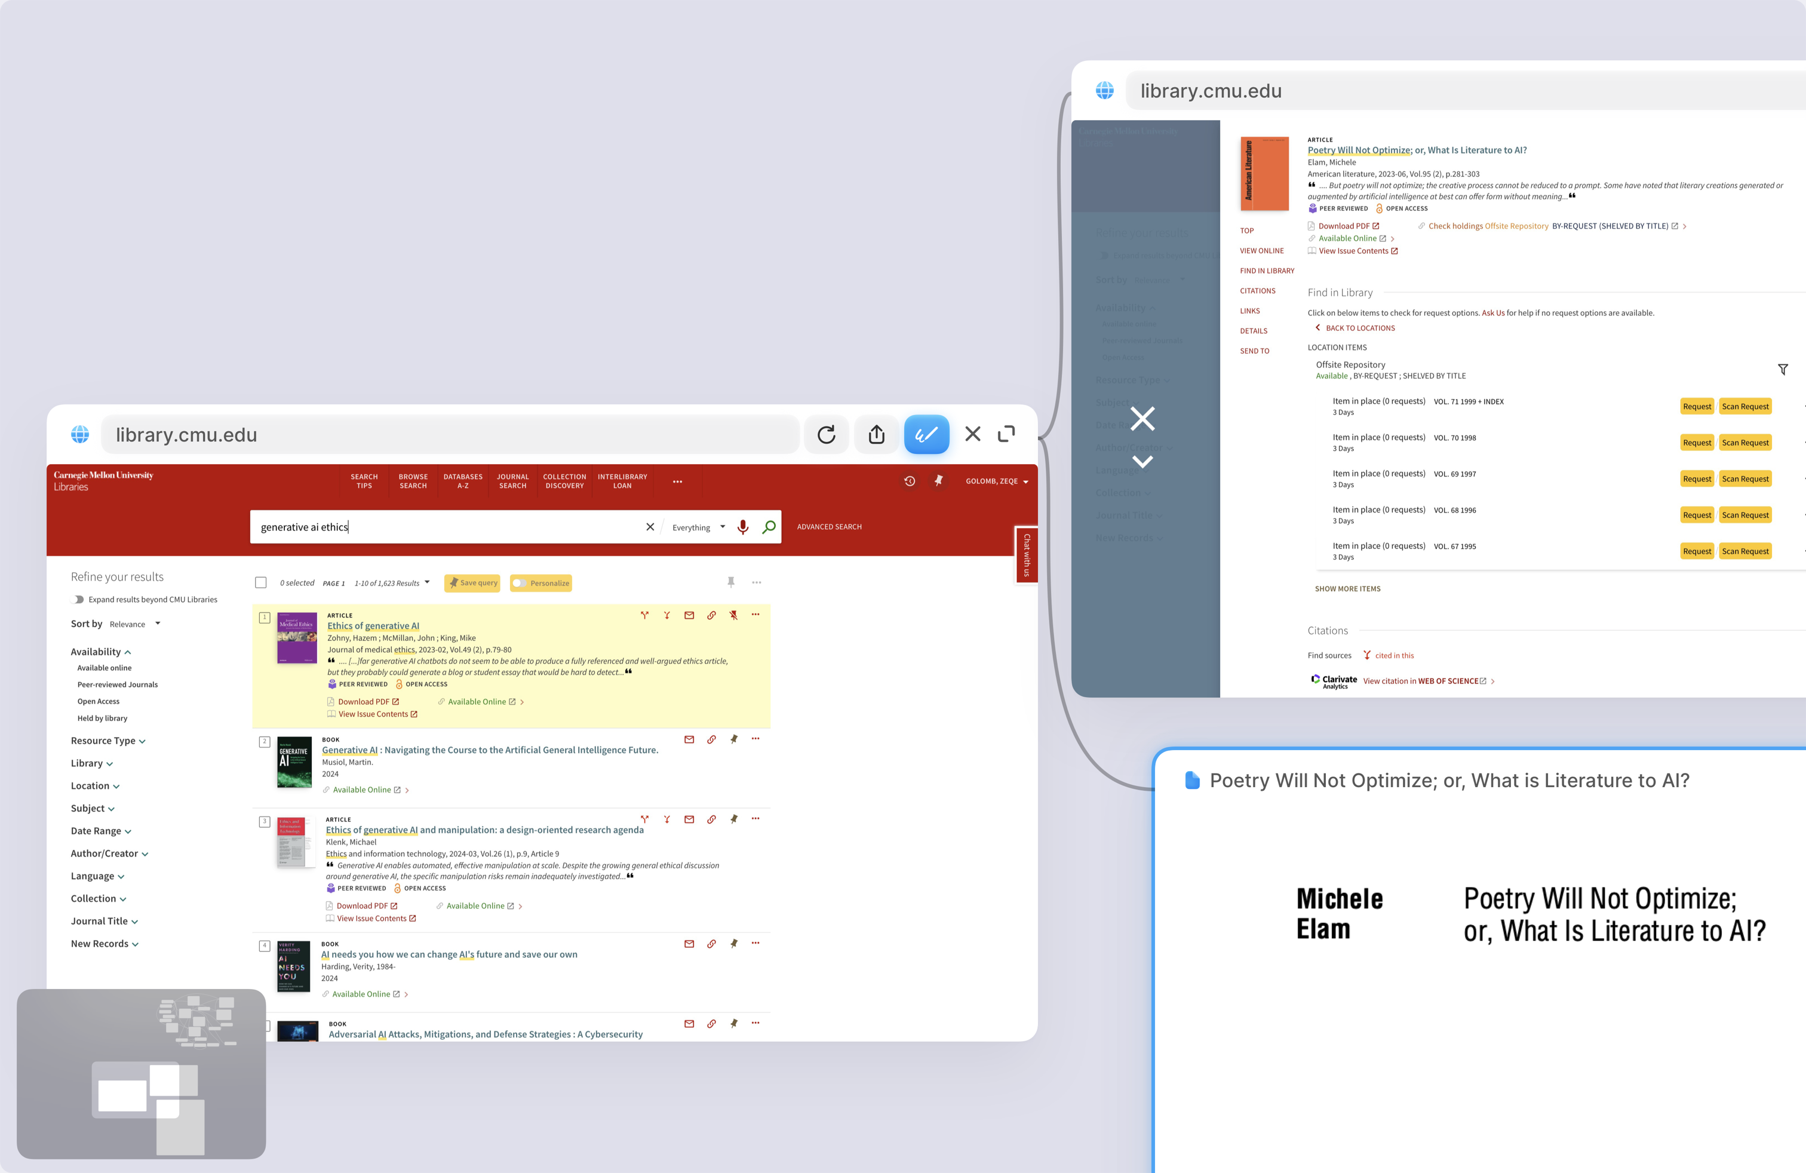Click the microphone voice search icon
The height and width of the screenshot is (1173, 1806).
(743, 527)
